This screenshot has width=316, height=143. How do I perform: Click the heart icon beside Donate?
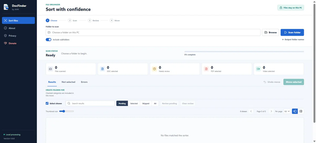[x=5, y=43]
